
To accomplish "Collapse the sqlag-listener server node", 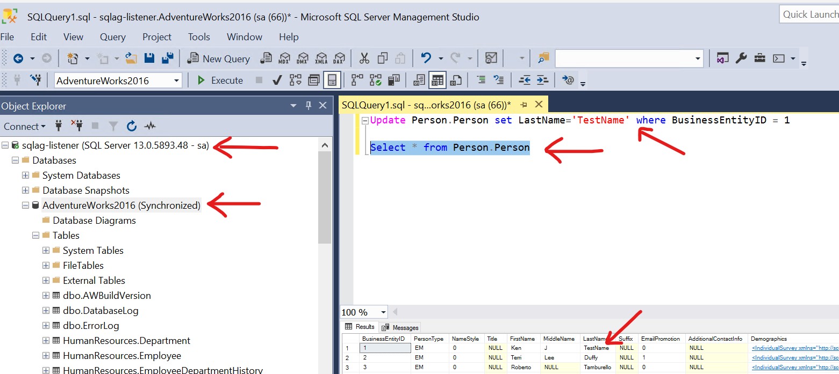I will [5, 145].
